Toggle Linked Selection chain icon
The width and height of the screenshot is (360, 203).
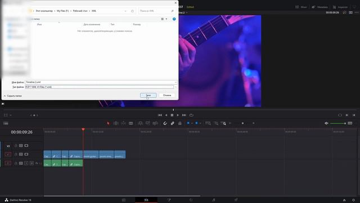point(173,123)
